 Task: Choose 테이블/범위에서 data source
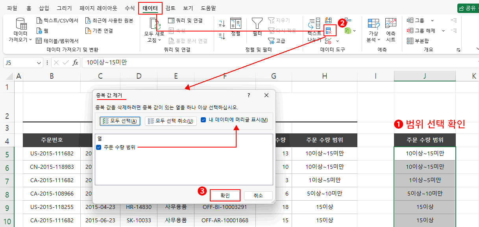tap(57, 41)
